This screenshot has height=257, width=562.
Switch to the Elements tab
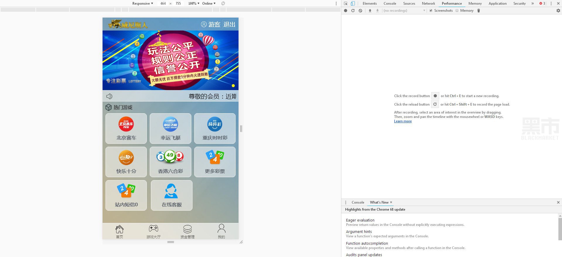click(369, 4)
